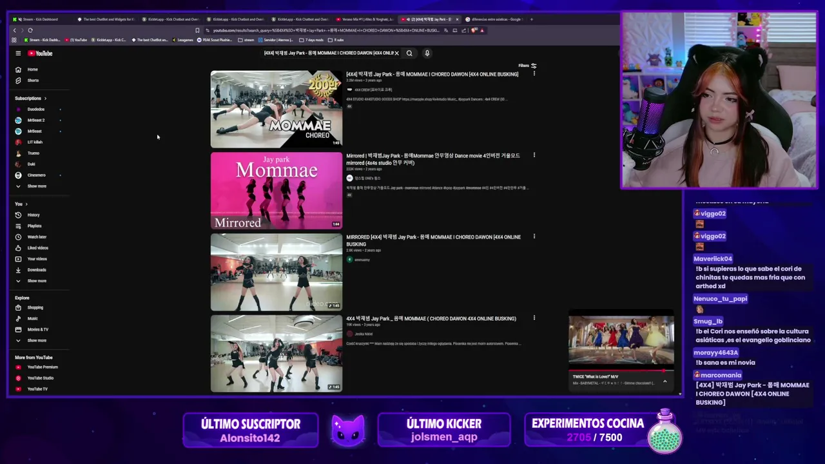The height and width of the screenshot is (464, 825).
Task: Open History in sidebar
Action: (x=28, y=215)
